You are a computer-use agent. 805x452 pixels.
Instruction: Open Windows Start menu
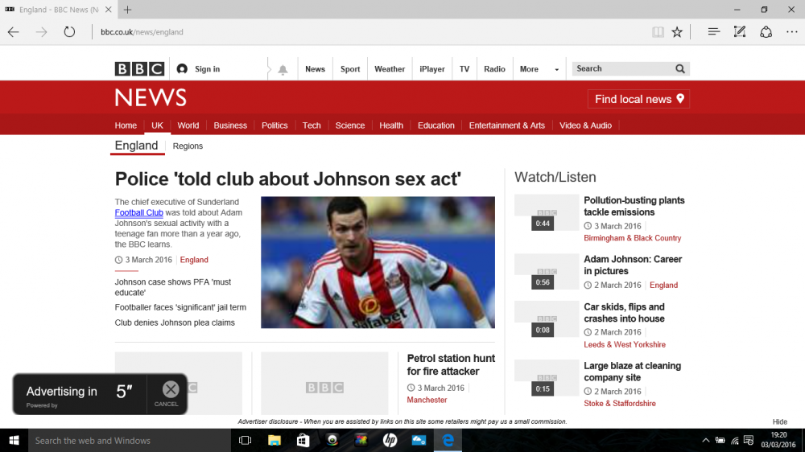coord(14,440)
